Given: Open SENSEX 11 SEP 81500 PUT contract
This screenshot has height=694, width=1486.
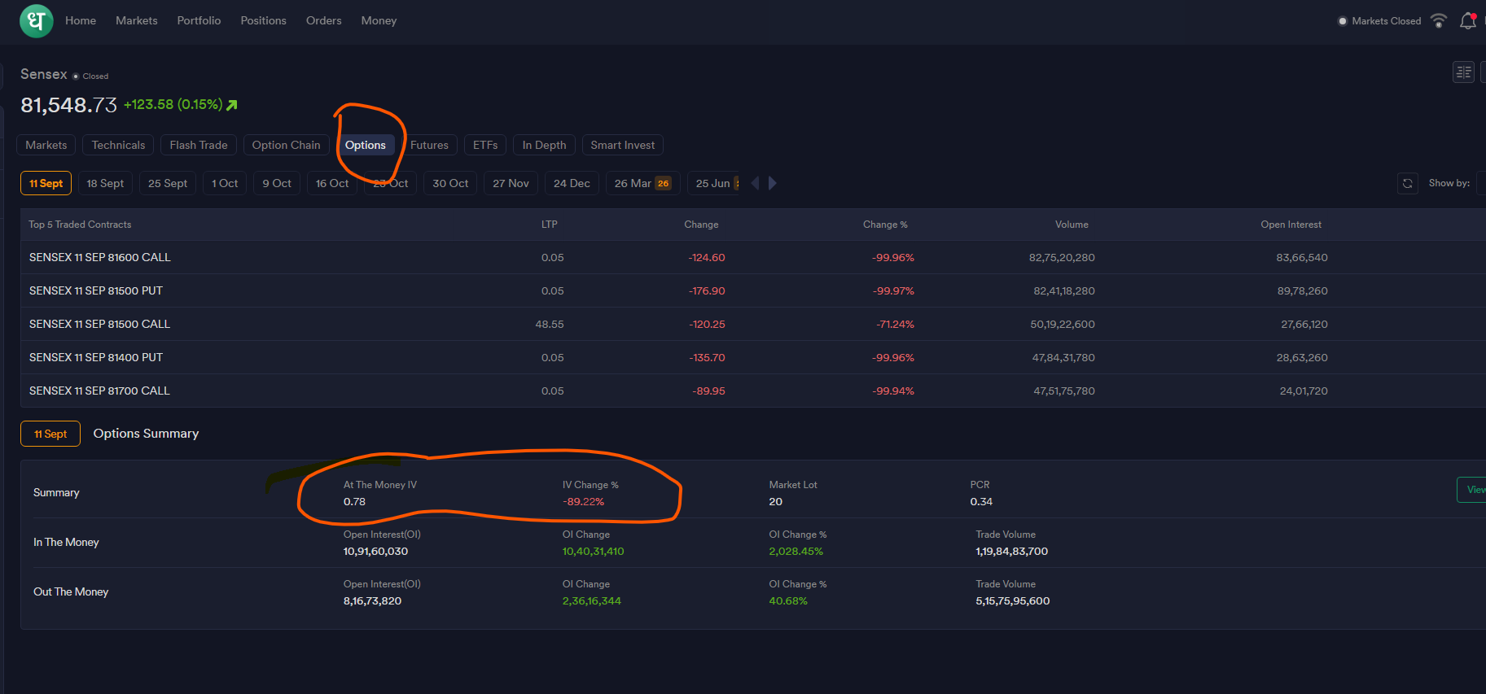Looking at the screenshot, I should point(96,290).
